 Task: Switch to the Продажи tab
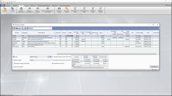coord(15,6)
